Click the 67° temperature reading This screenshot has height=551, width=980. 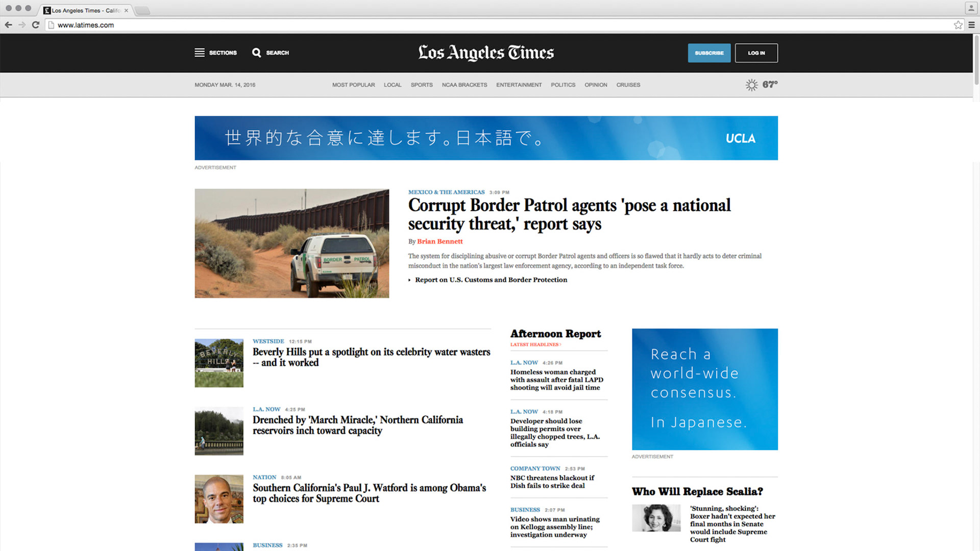(x=770, y=85)
